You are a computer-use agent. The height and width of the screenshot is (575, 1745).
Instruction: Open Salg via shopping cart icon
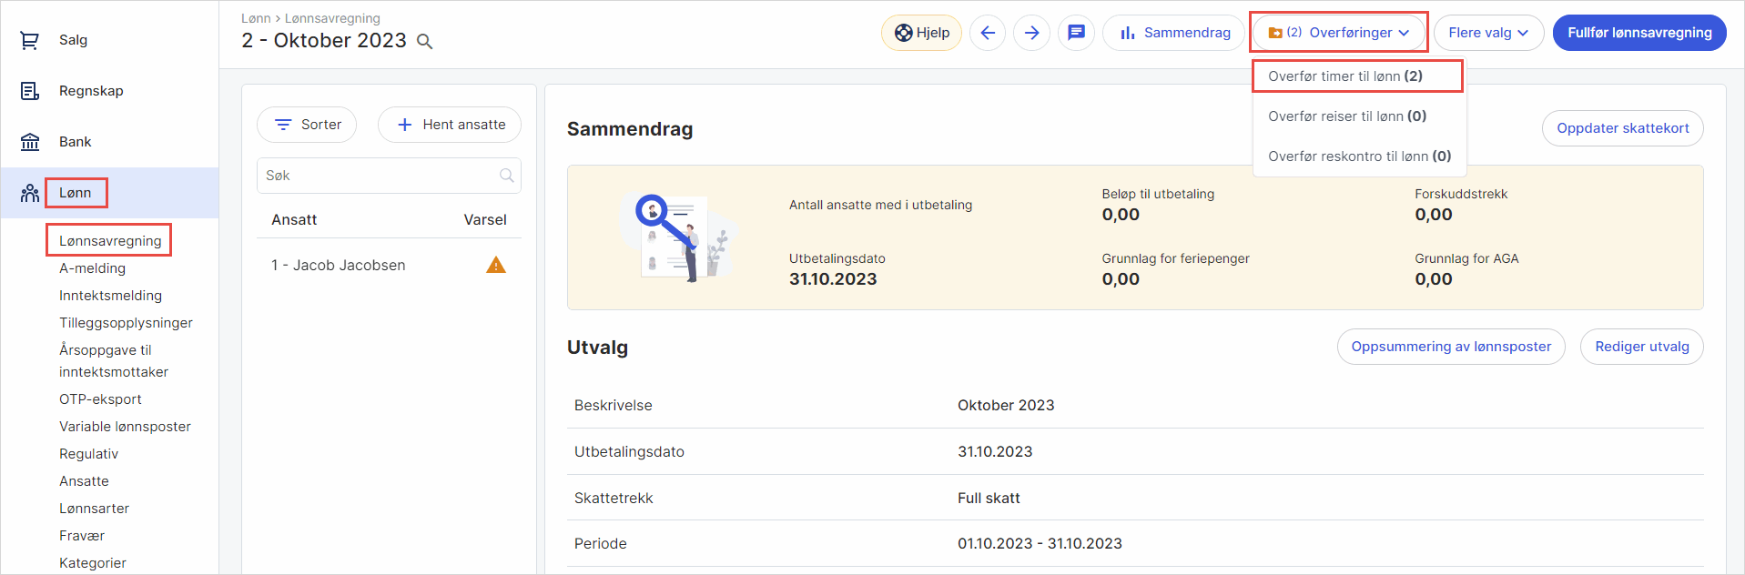(30, 40)
